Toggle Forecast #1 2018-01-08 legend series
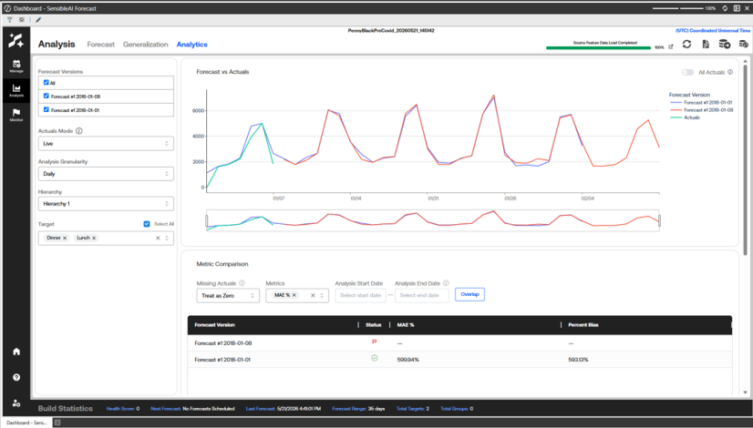Image resolution: width=753 pixels, height=428 pixels. click(701, 110)
